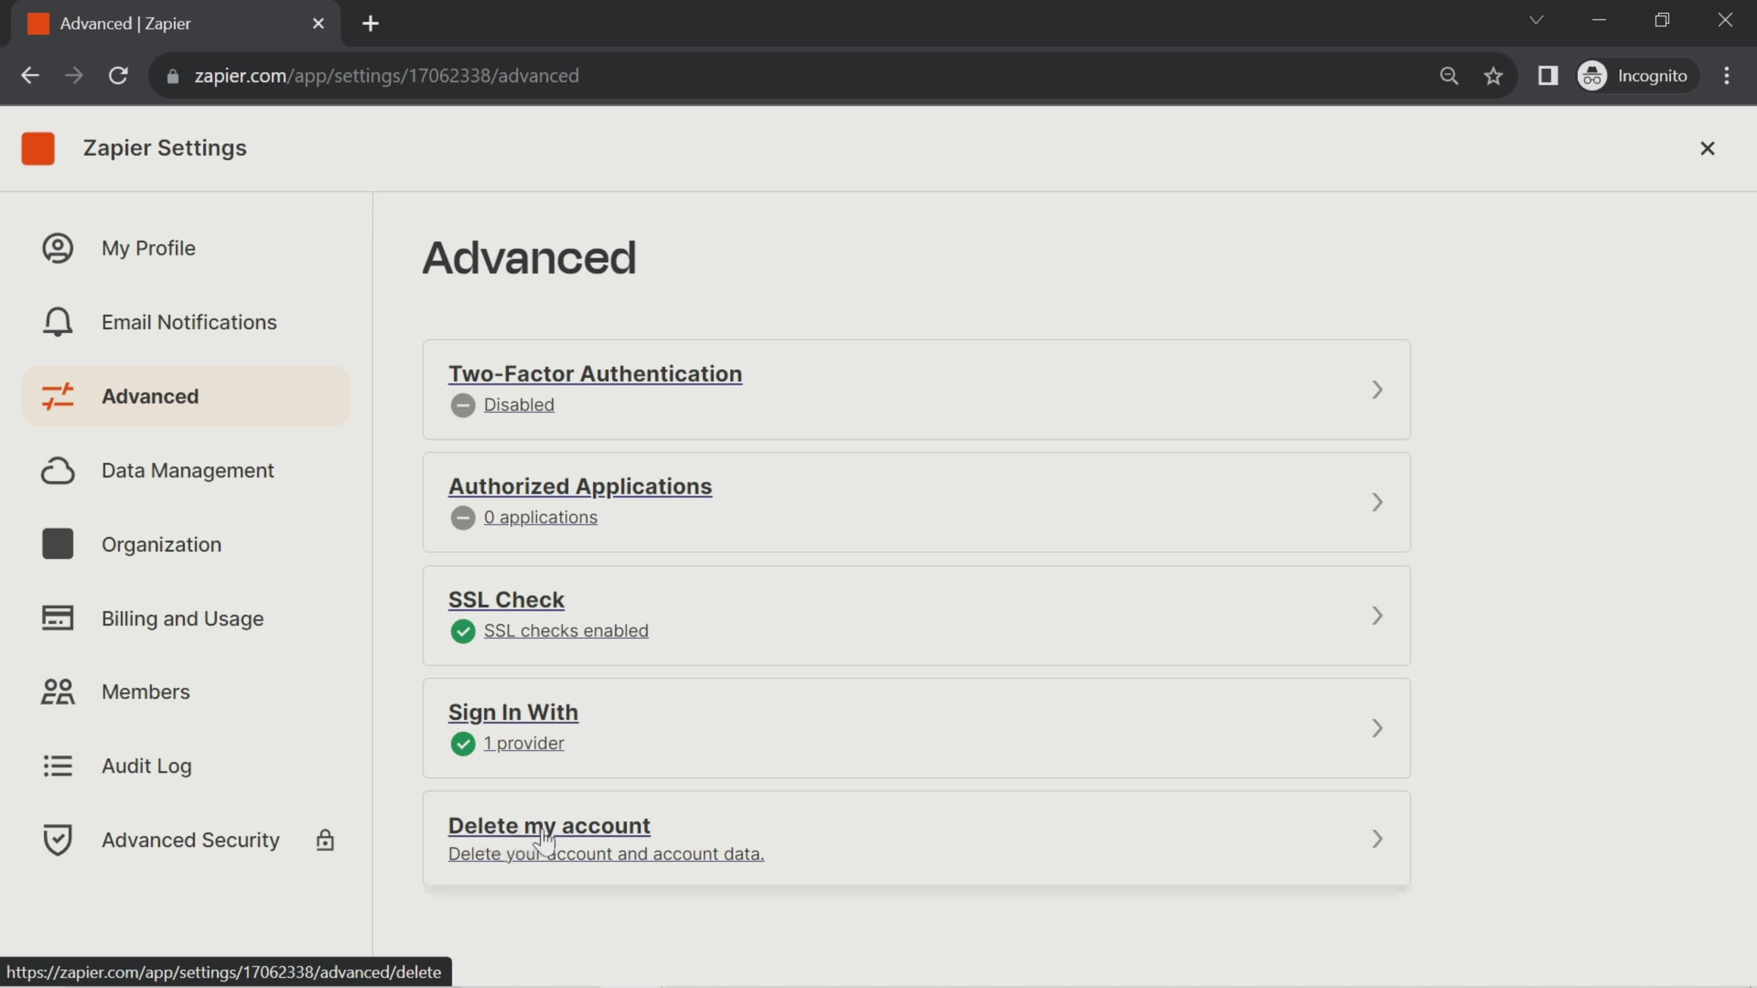Click the browser address bar input field

(x=386, y=75)
